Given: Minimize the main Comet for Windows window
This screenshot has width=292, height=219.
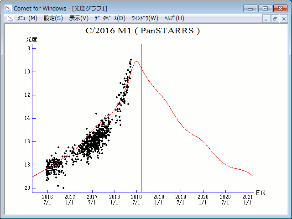Looking at the screenshot, I should tap(250, 8).
